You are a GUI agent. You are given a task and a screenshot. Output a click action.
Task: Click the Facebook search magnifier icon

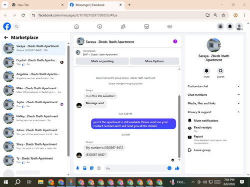click(x=16, y=26)
